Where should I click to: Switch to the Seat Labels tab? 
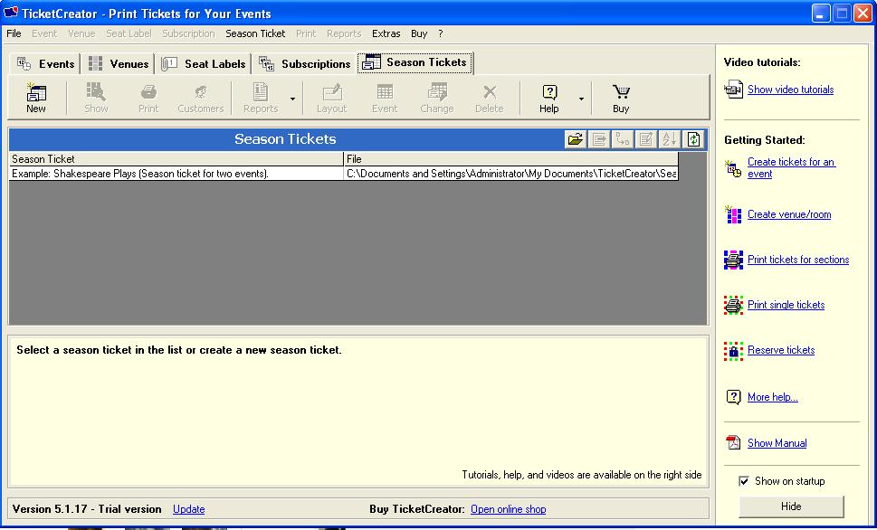(x=203, y=63)
